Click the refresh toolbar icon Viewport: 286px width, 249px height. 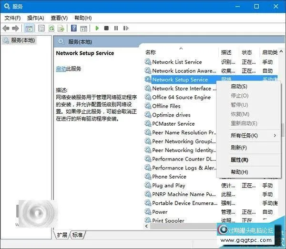(x=51, y=29)
